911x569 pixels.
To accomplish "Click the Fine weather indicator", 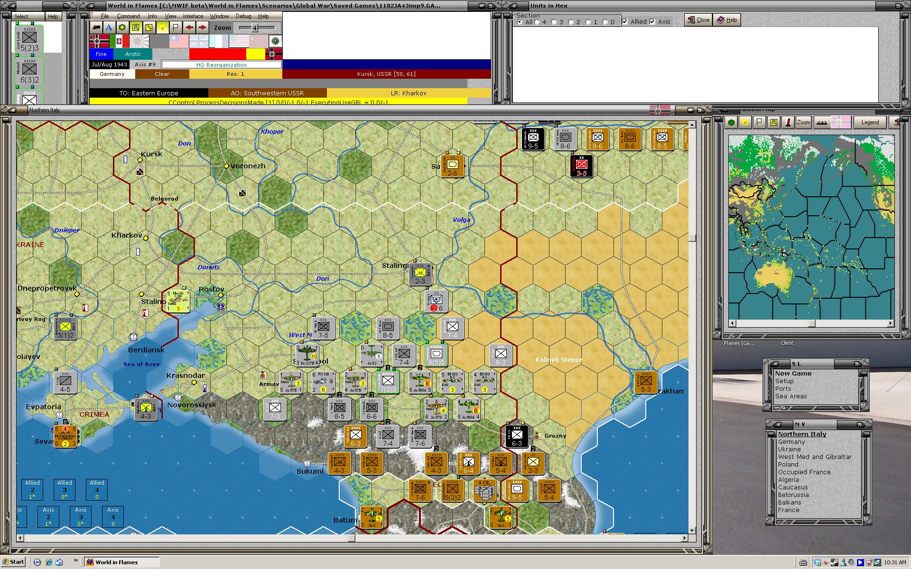I will [101, 54].
